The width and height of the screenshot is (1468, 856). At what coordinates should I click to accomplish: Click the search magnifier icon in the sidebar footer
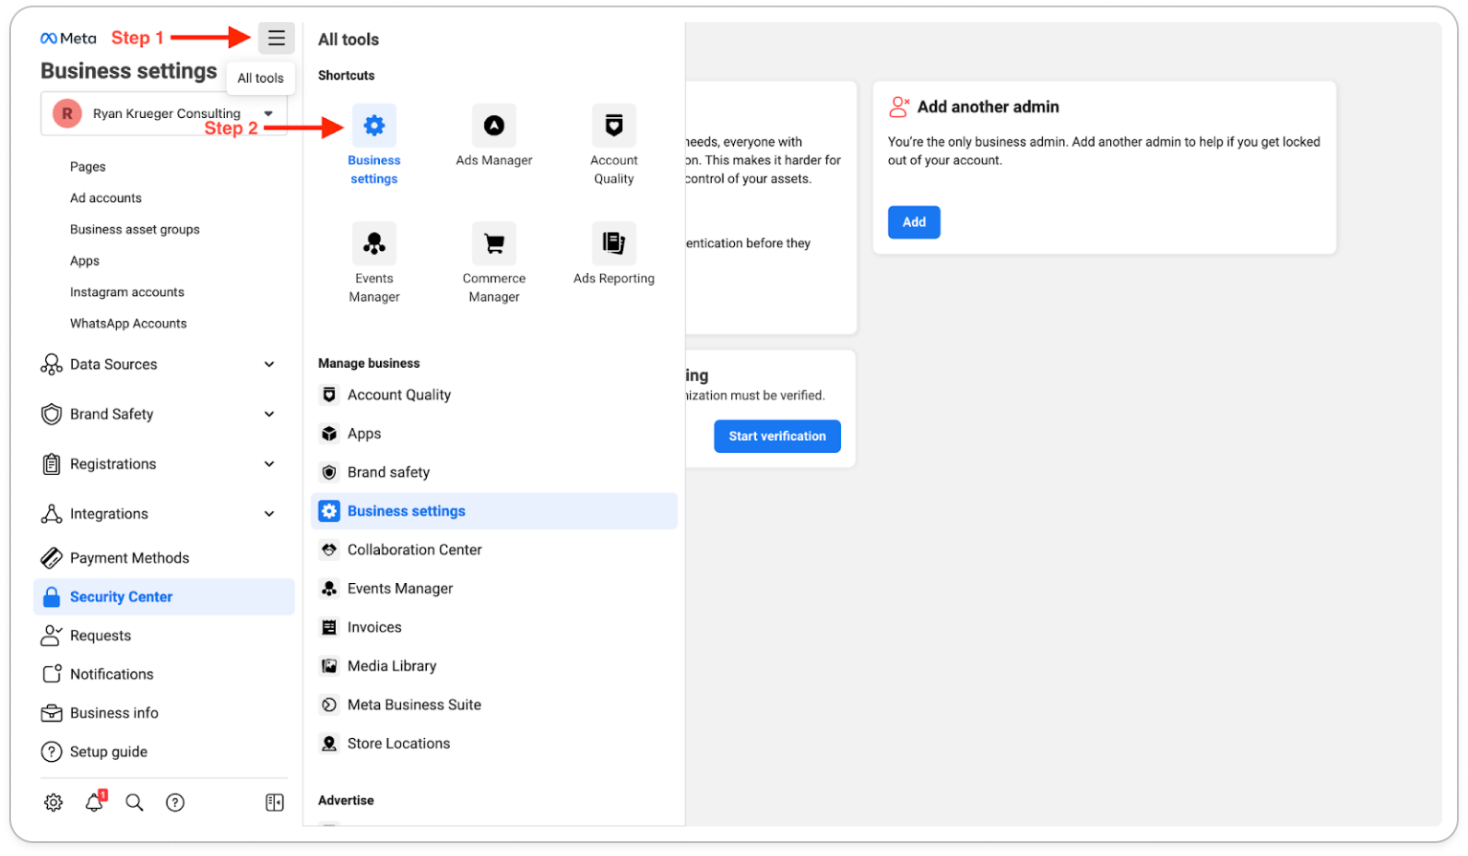(135, 802)
